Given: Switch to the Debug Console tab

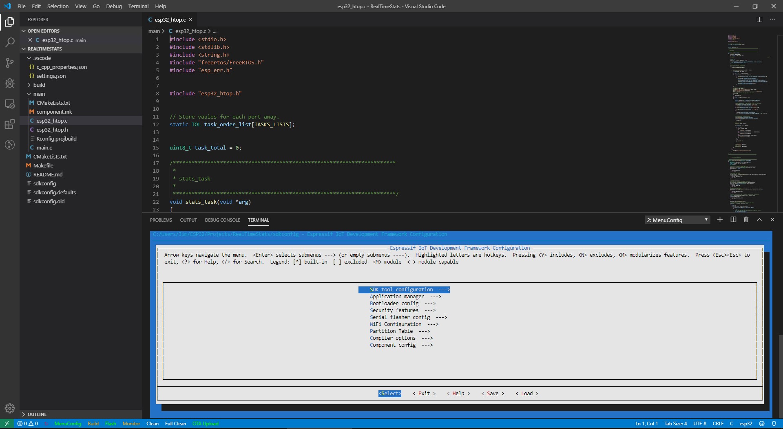Looking at the screenshot, I should tap(222, 220).
